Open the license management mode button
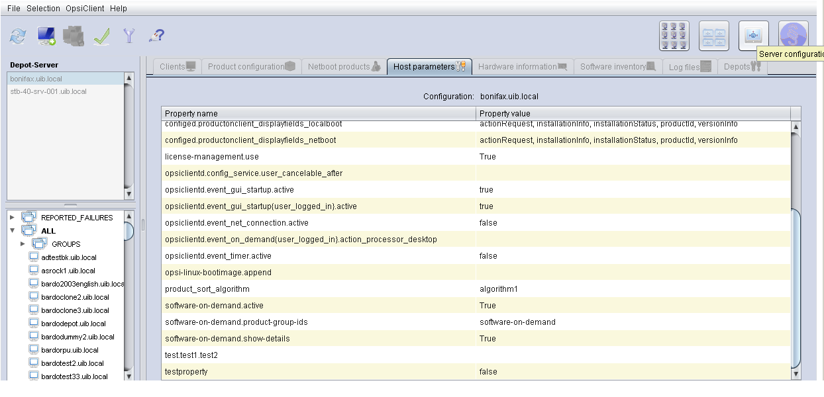824x397 pixels. tap(794, 36)
